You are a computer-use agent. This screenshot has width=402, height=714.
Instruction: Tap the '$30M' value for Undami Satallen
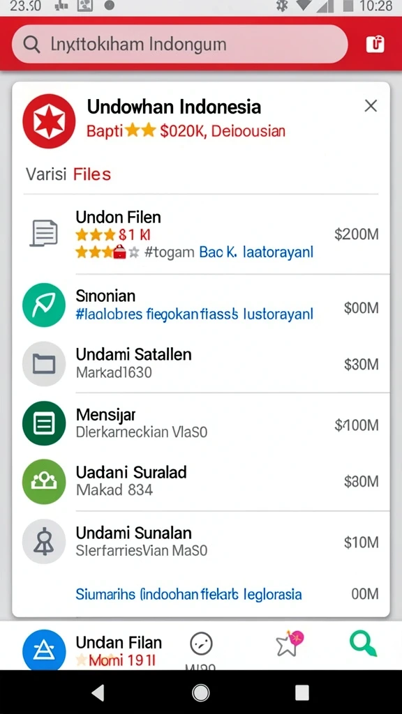[362, 364]
